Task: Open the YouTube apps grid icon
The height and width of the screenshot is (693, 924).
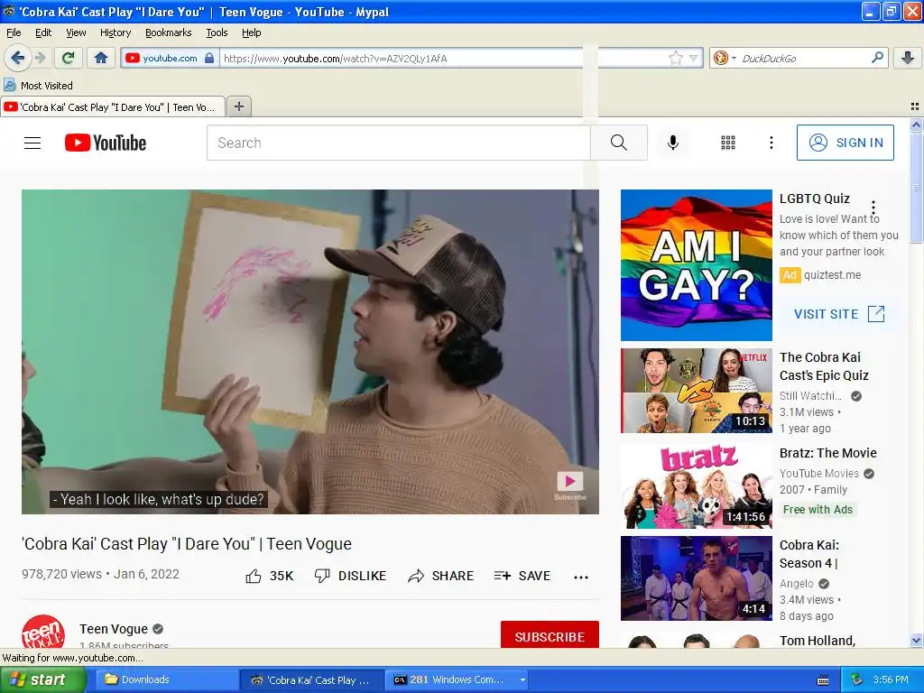Action: coord(728,143)
